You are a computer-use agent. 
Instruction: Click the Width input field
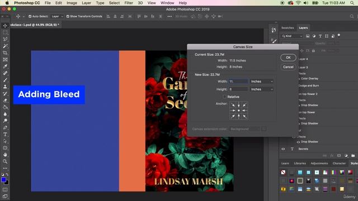[238, 82]
